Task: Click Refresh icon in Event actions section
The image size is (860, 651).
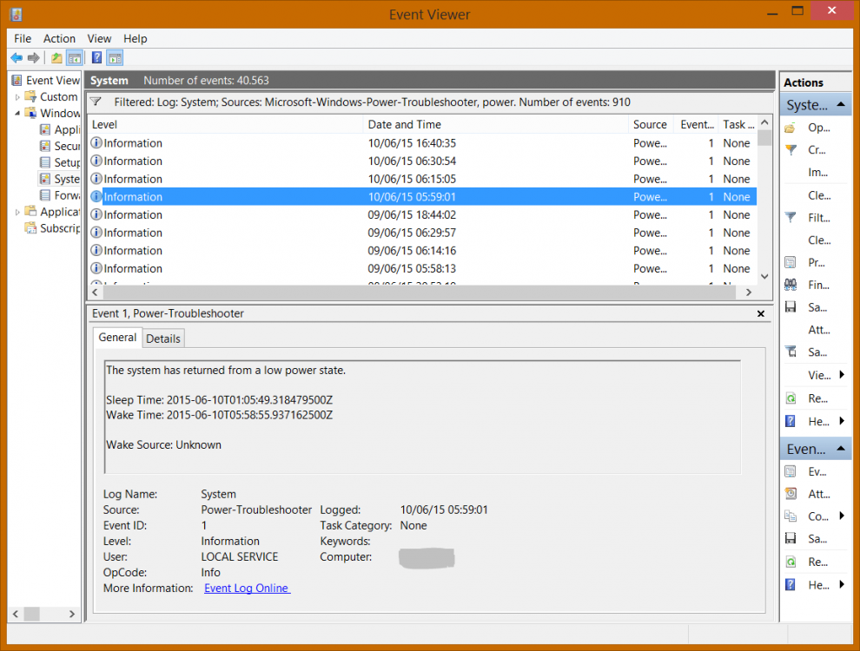Action: [791, 562]
